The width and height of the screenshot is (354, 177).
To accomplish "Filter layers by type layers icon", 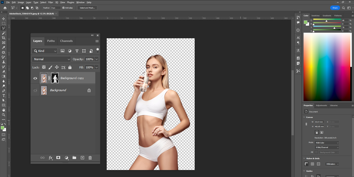I will [x=77, y=51].
